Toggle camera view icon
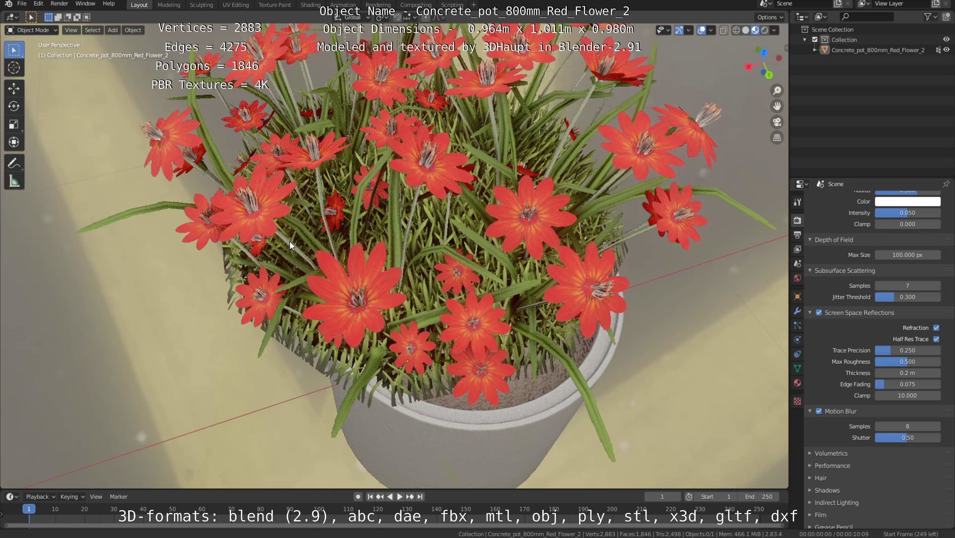Image resolution: width=955 pixels, height=538 pixels. pyautogui.click(x=777, y=122)
